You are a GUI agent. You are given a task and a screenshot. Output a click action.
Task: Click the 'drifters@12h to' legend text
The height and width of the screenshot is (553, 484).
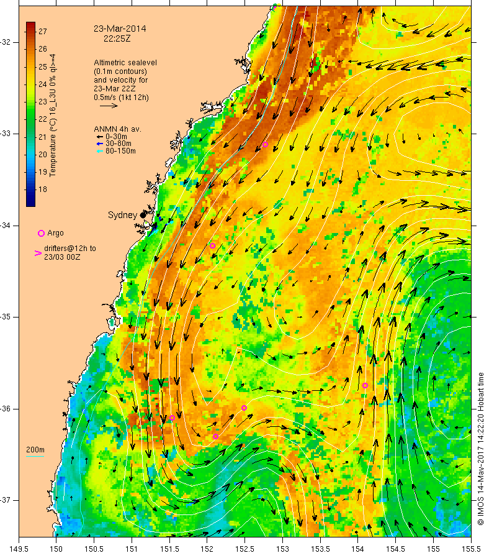point(70,249)
